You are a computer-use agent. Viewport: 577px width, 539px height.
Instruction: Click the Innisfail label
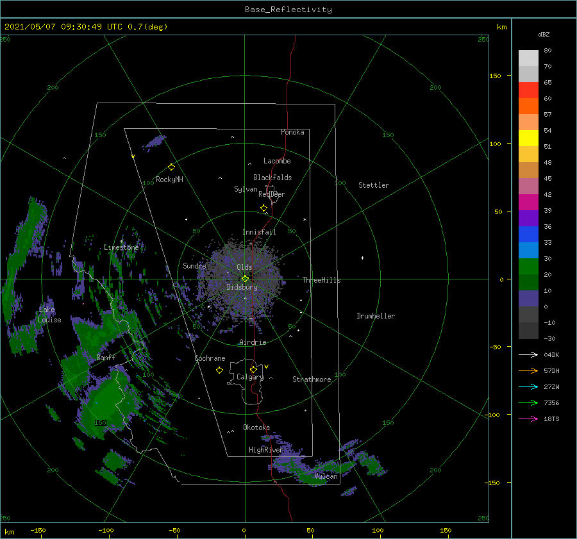(x=259, y=232)
